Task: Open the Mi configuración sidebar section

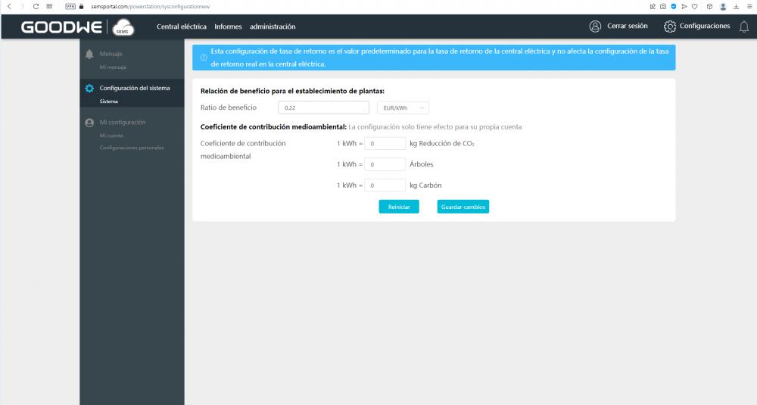Action: (123, 123)
